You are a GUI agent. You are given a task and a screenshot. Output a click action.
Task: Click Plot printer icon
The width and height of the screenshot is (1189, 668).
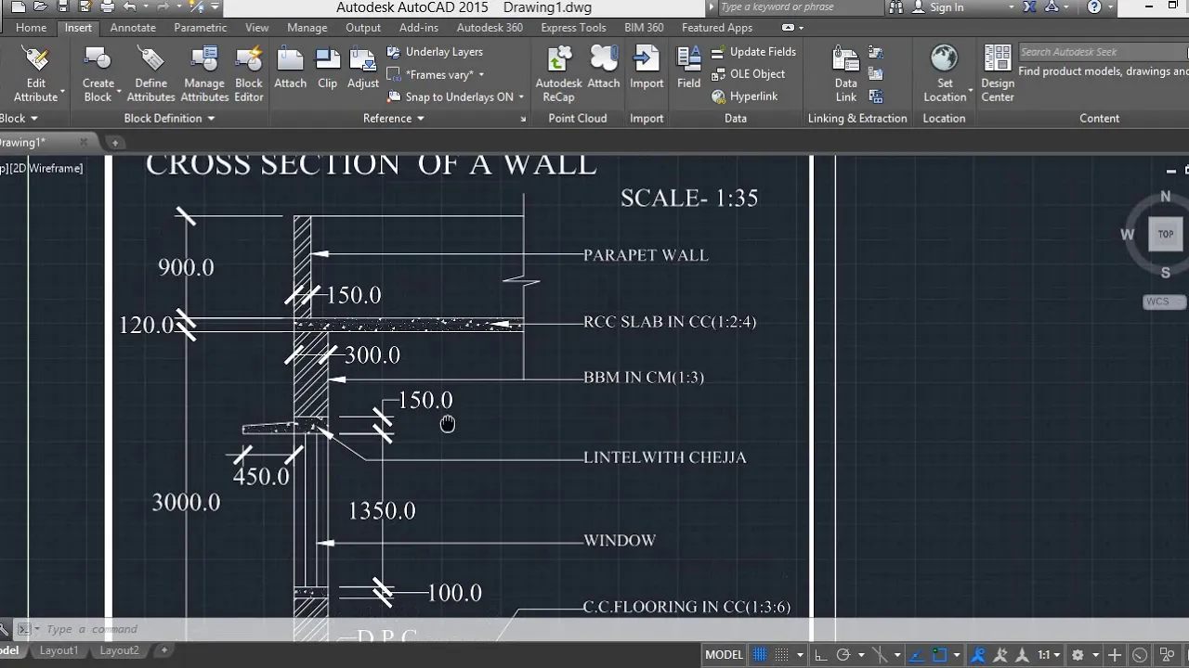coord(108,6)
